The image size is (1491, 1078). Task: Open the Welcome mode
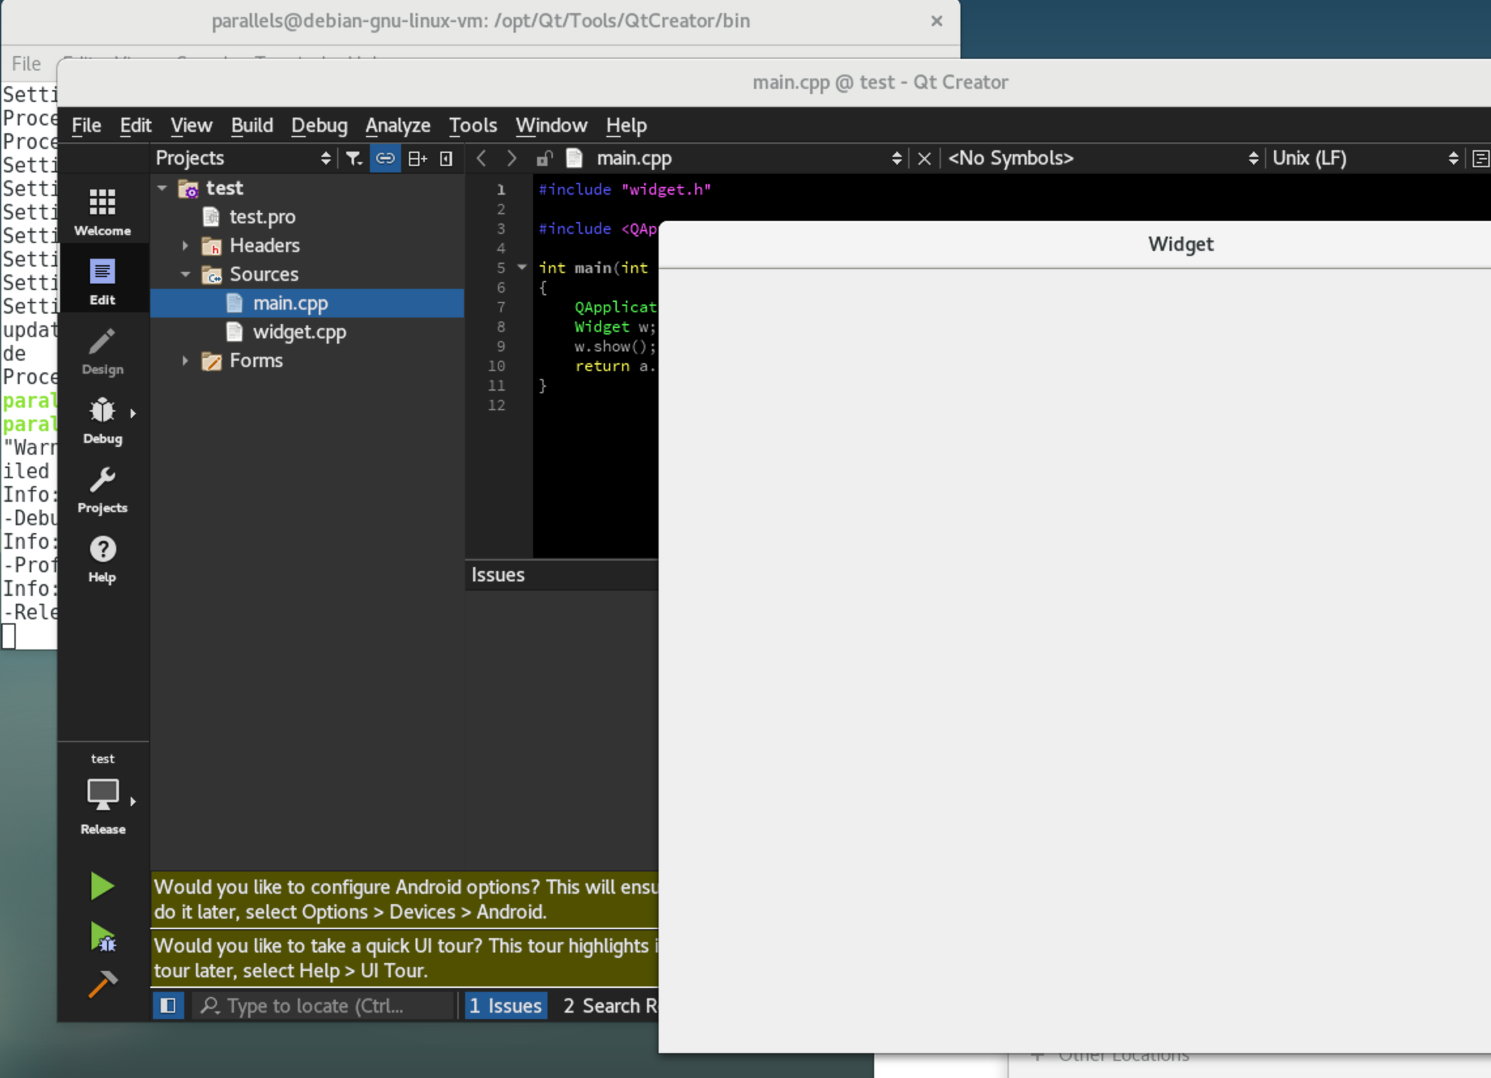click(103, 210)
